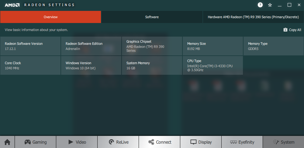Screen dimensions: 304x148
Task: Open the Gaming section label
Action: click(x=40, y=142)
